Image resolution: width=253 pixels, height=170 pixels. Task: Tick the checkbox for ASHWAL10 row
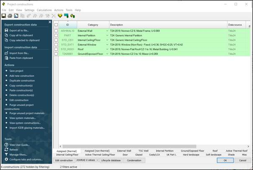coord(56,31)
